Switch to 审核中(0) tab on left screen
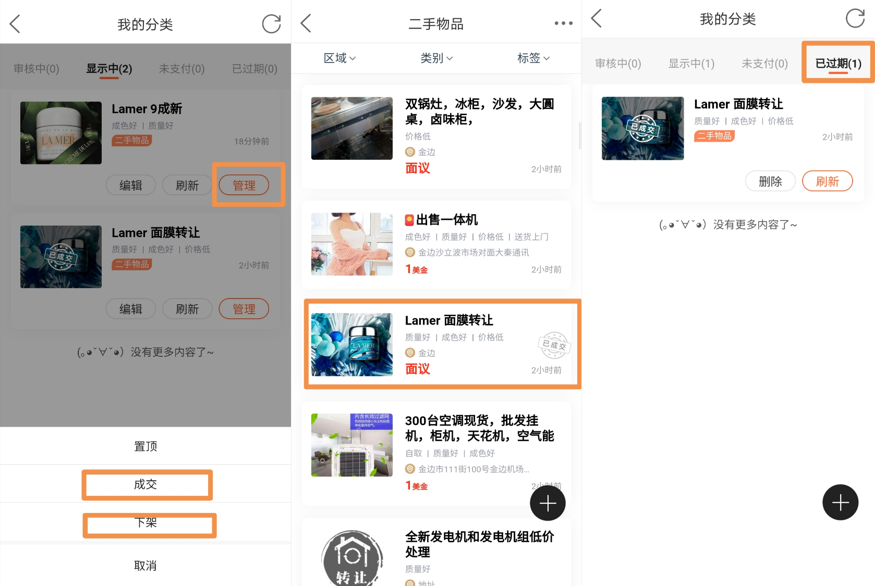 click(37, 69)
